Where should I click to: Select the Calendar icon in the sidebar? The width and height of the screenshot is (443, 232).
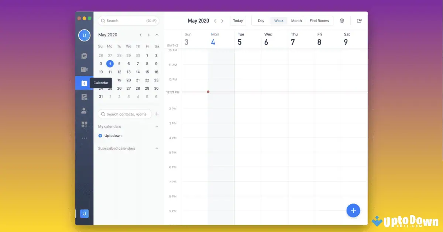tap(84, 83)
